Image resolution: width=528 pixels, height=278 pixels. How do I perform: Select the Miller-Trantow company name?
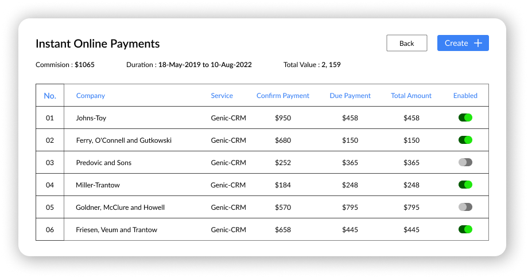(x=98, y=185)
